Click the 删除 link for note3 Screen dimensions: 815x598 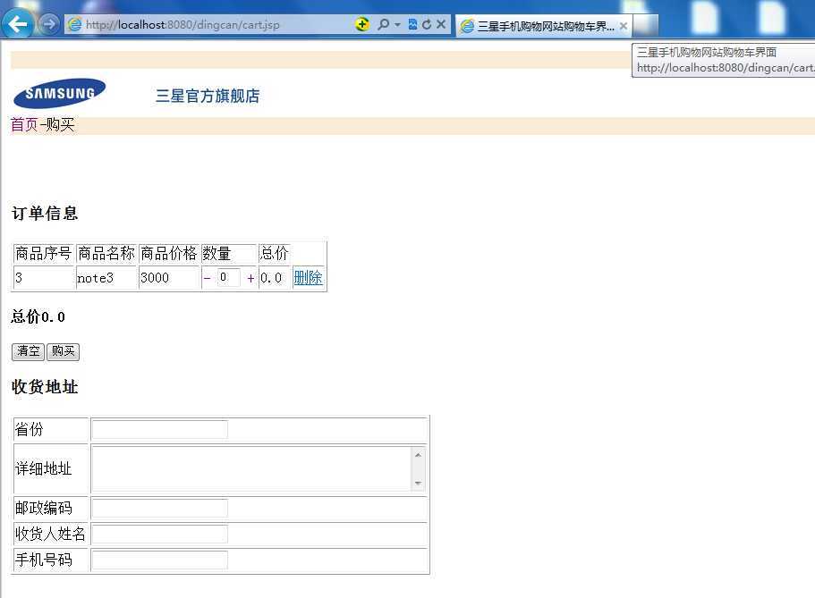coord(308,278)
